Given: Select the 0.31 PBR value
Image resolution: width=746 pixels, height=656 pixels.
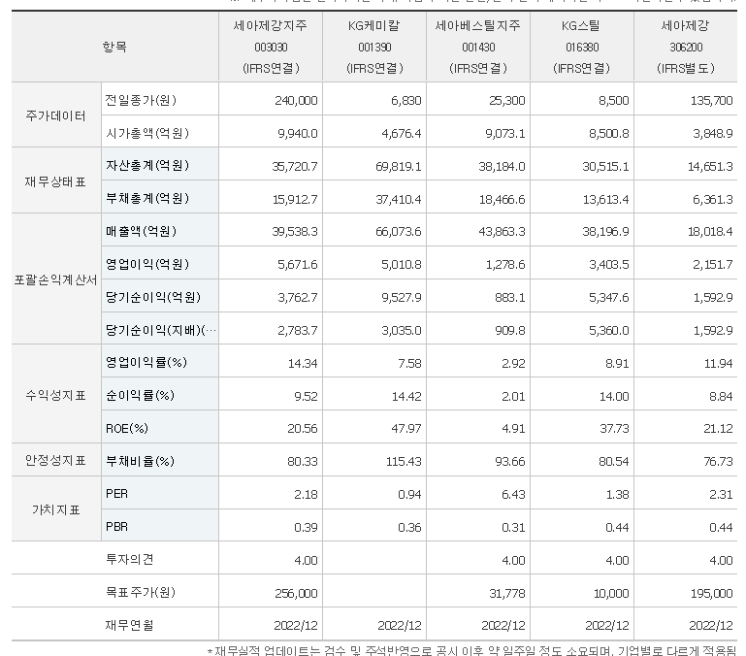Looking at the screenshot, I should click(513, 528).
